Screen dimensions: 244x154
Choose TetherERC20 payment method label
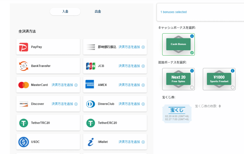click(x=107, y=123)
